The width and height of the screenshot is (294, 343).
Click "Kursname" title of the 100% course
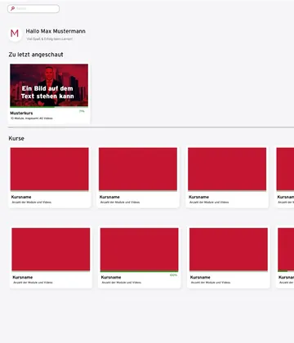(111, 278)
